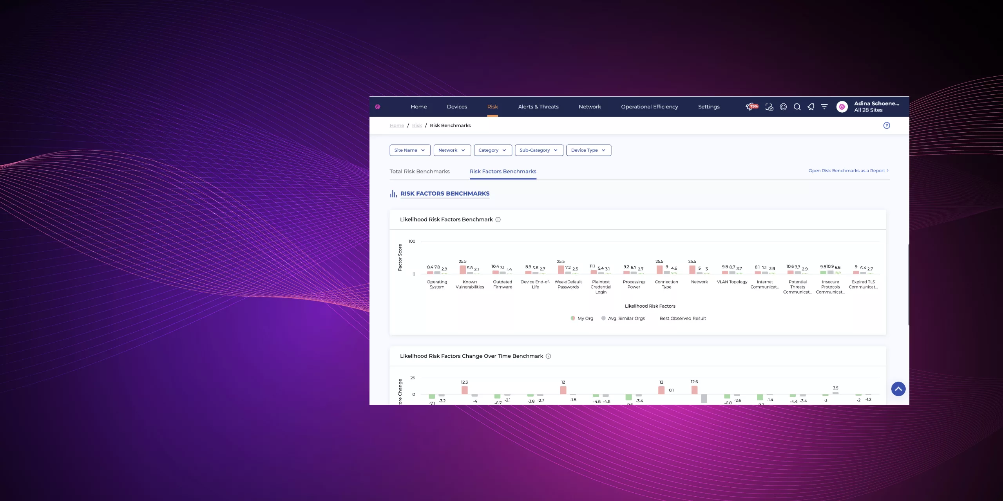Click the screenshot capture icon
Screen dimensions: 1003x501
[769, 107]
